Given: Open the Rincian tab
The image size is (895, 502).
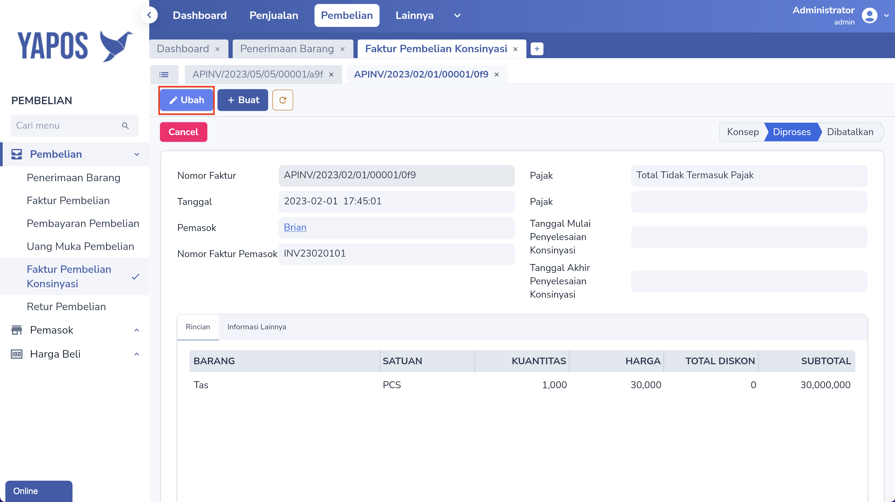Looking at the screenshot, I should pos(198,327).
